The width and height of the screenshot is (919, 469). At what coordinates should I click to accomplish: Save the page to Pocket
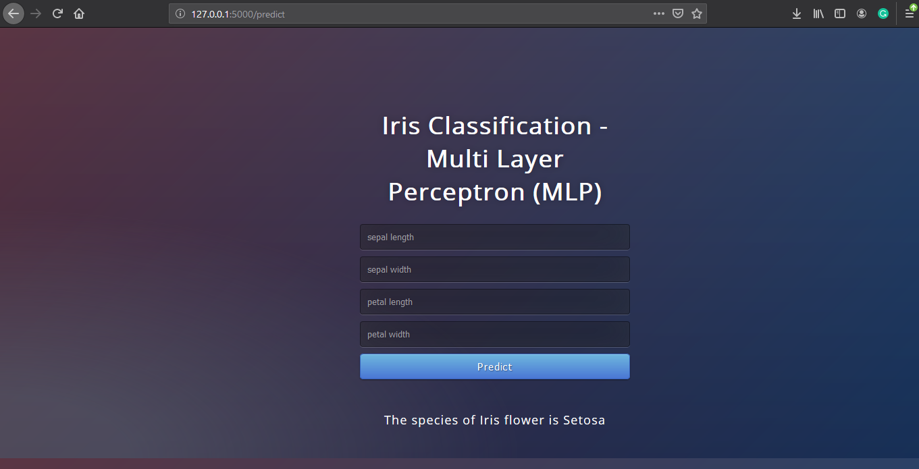(678, 13)
